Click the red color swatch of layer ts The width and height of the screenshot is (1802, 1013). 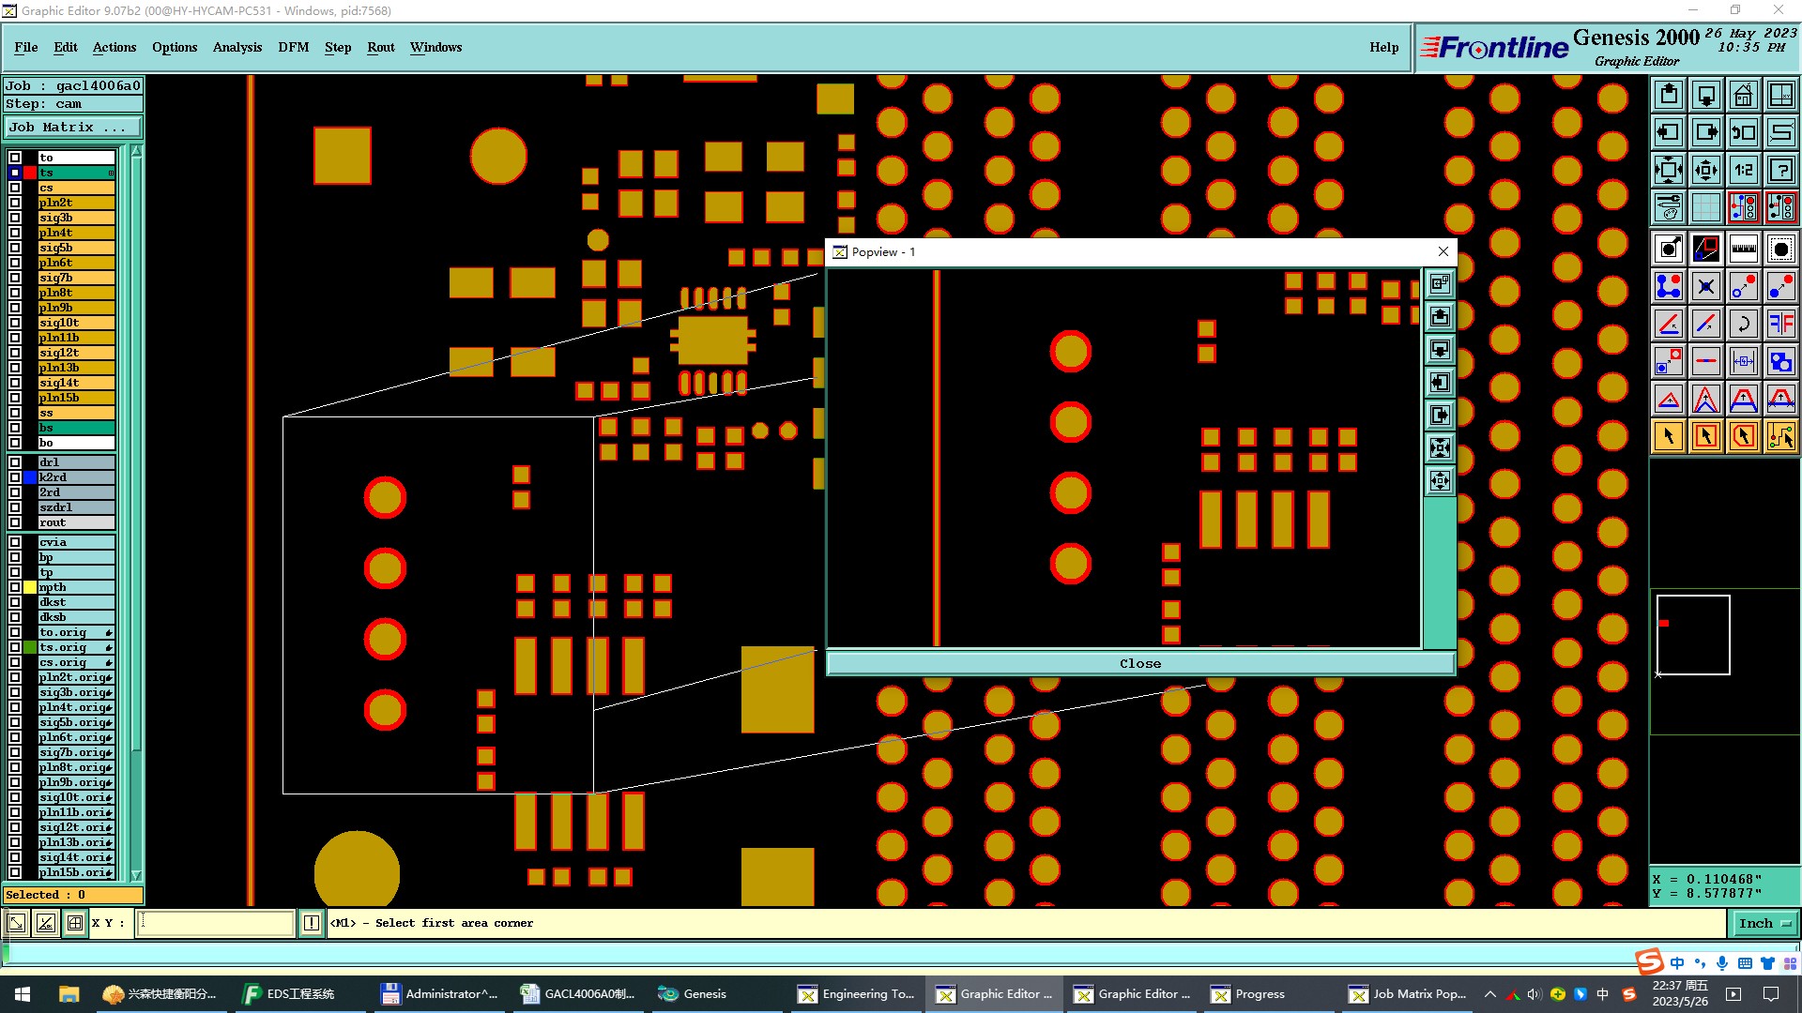(30, 173)
